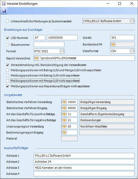138x179 pixels.
Task: Click Geschäfte m. Eigentumsübergang description
Action: tap(107, 114)
